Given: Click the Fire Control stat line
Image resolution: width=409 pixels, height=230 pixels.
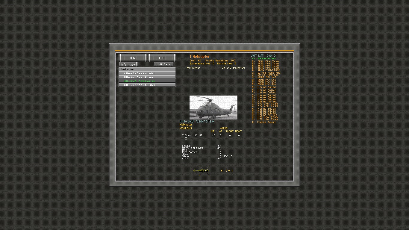Looking at the screenshot, I should (201, 152).
